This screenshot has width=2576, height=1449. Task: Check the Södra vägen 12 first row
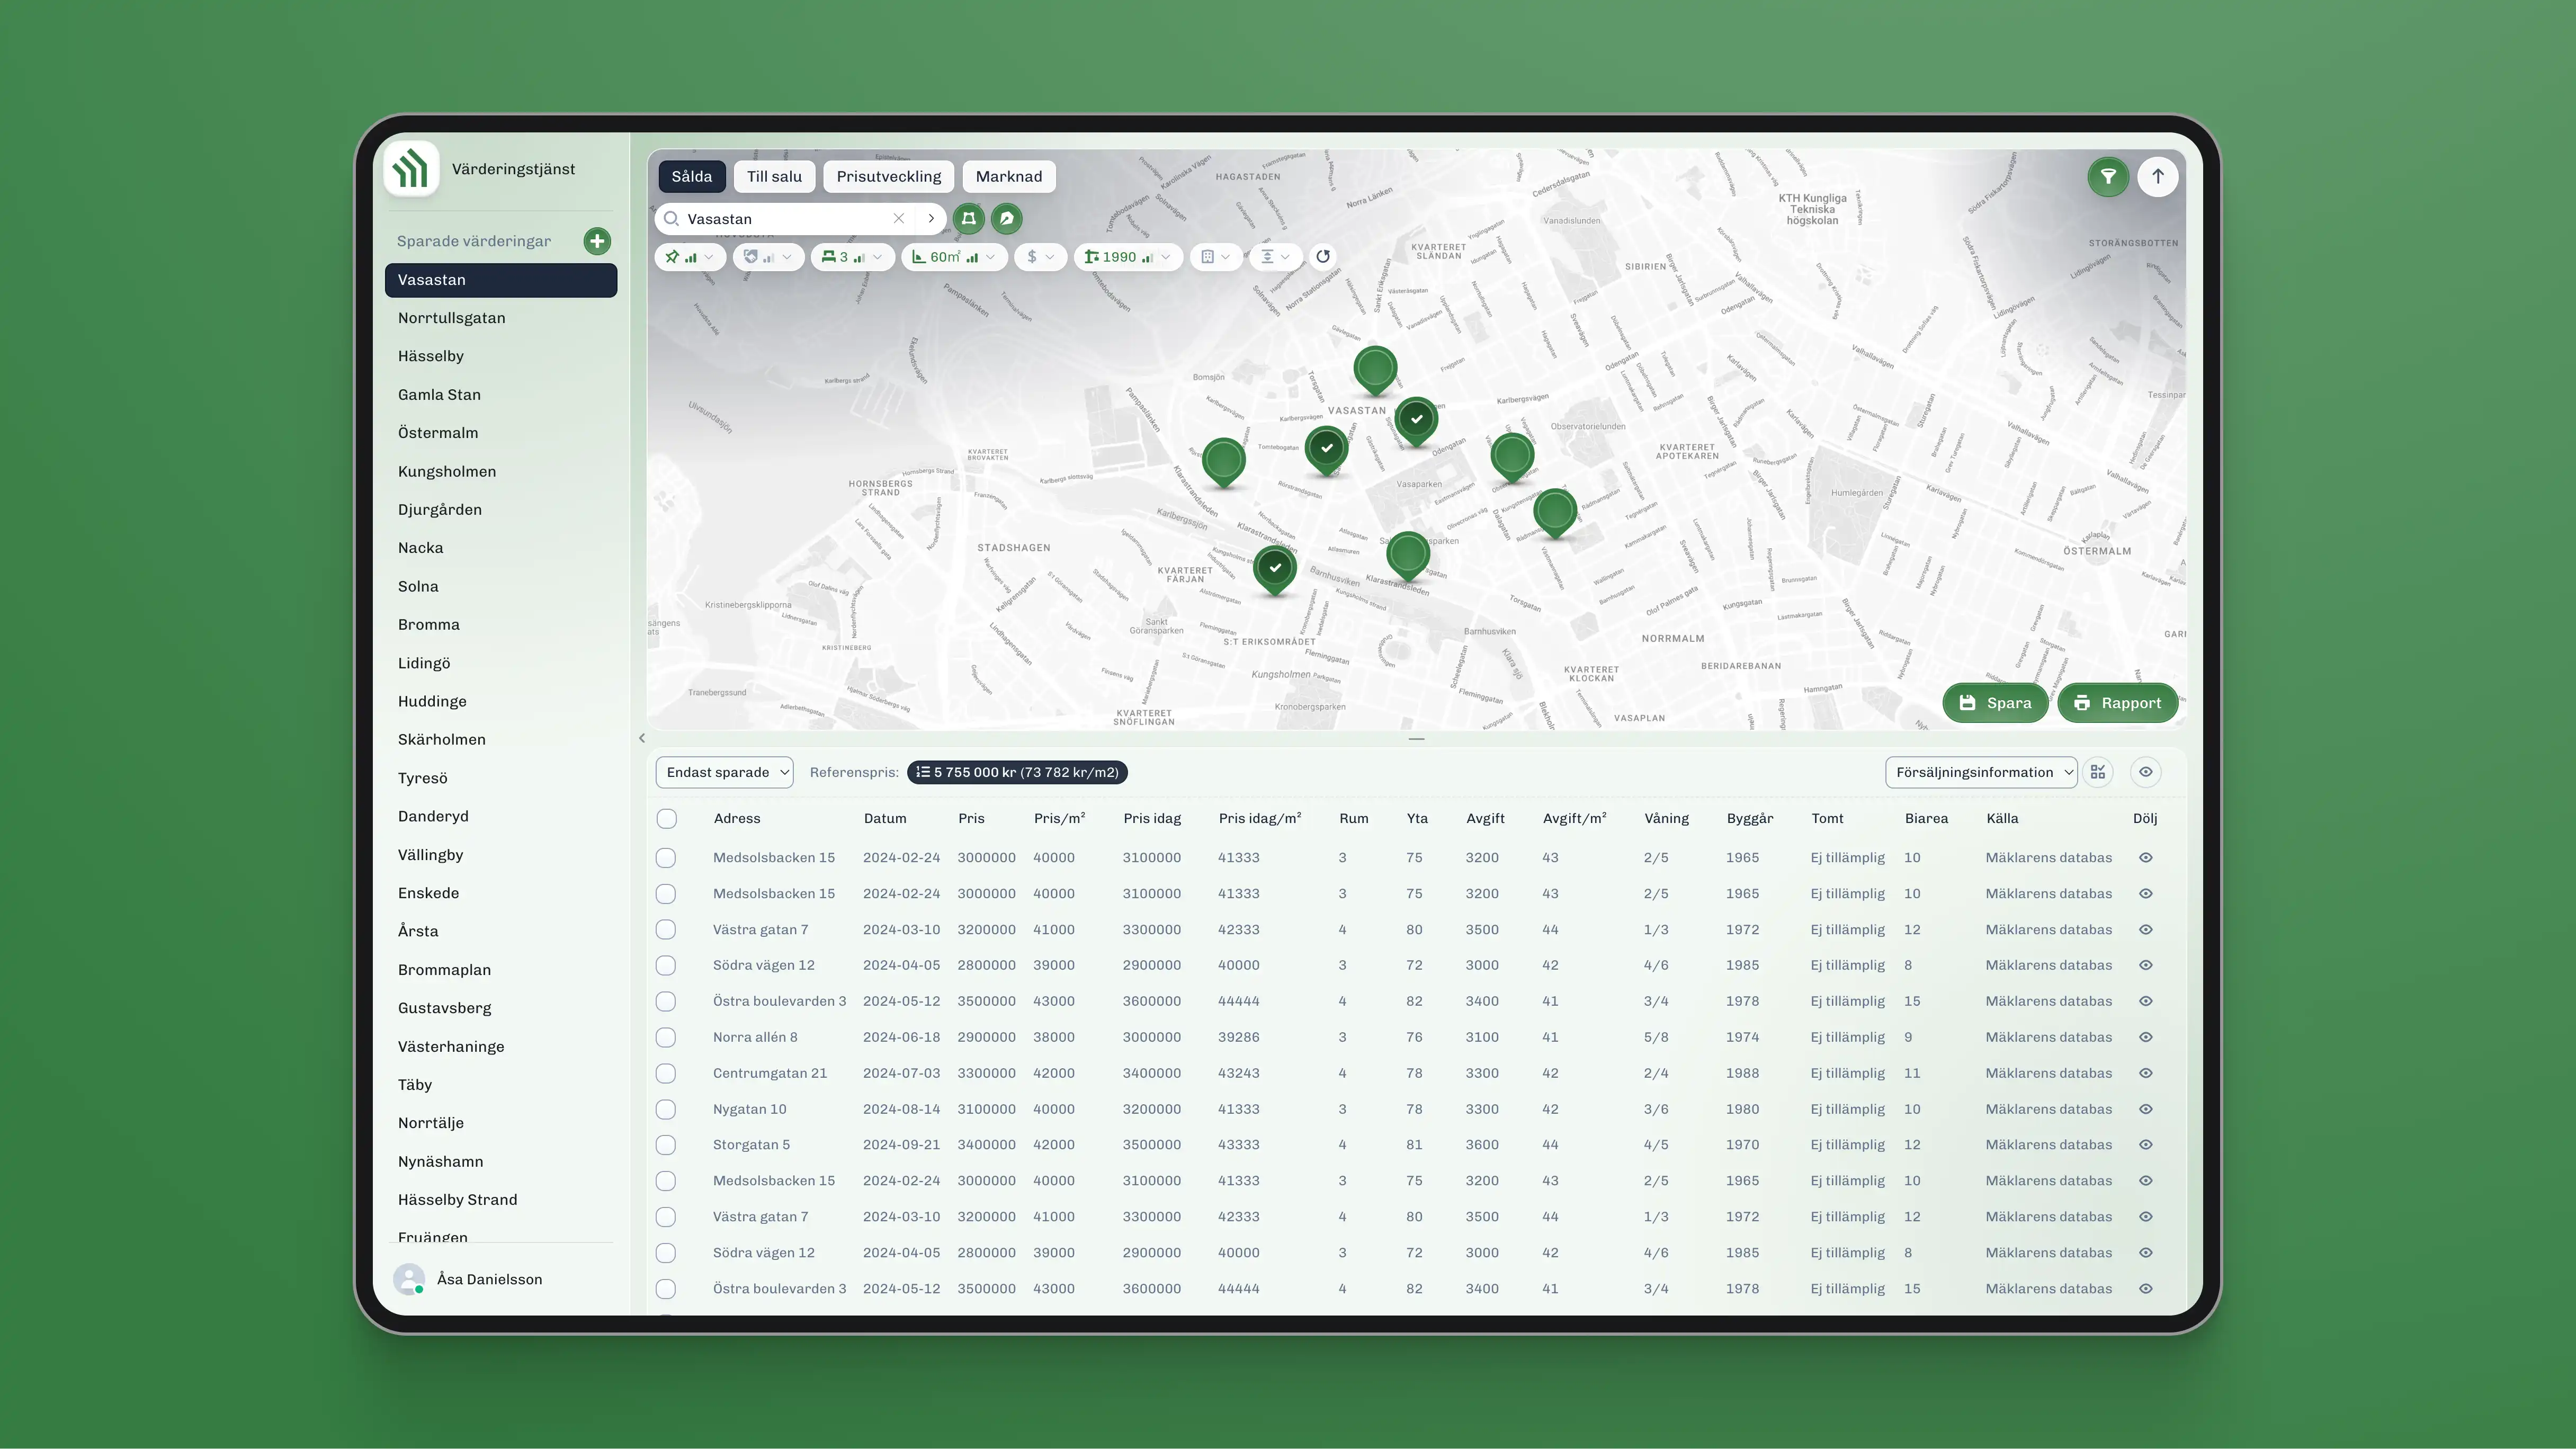click(666, 966)
